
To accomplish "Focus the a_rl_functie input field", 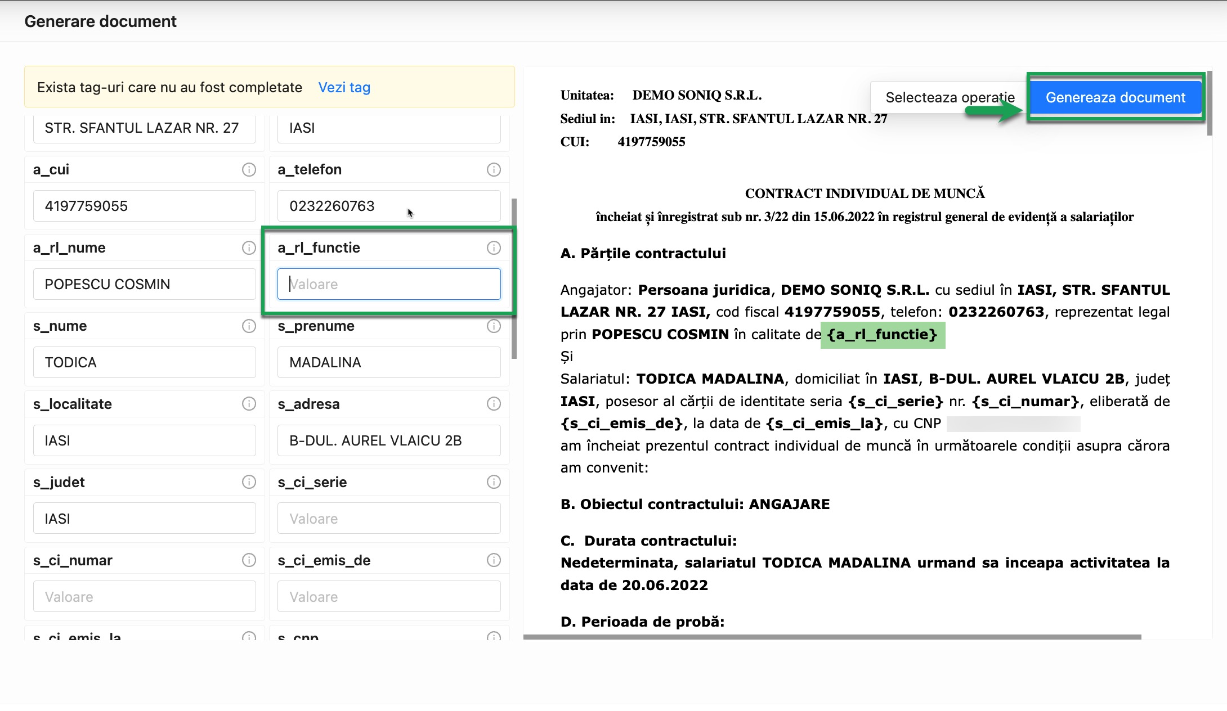I will (x=389, y=284).
